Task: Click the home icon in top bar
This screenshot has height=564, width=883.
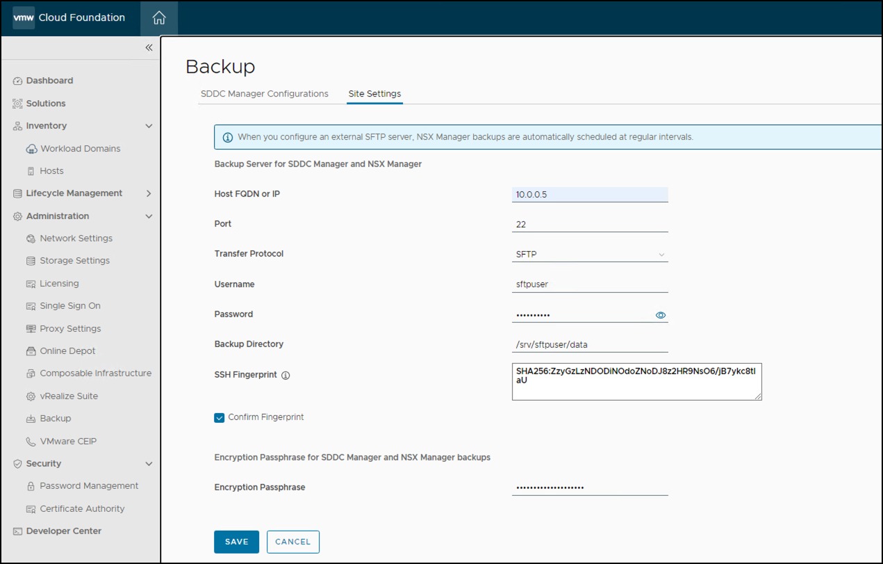Action: coord(159,18)
